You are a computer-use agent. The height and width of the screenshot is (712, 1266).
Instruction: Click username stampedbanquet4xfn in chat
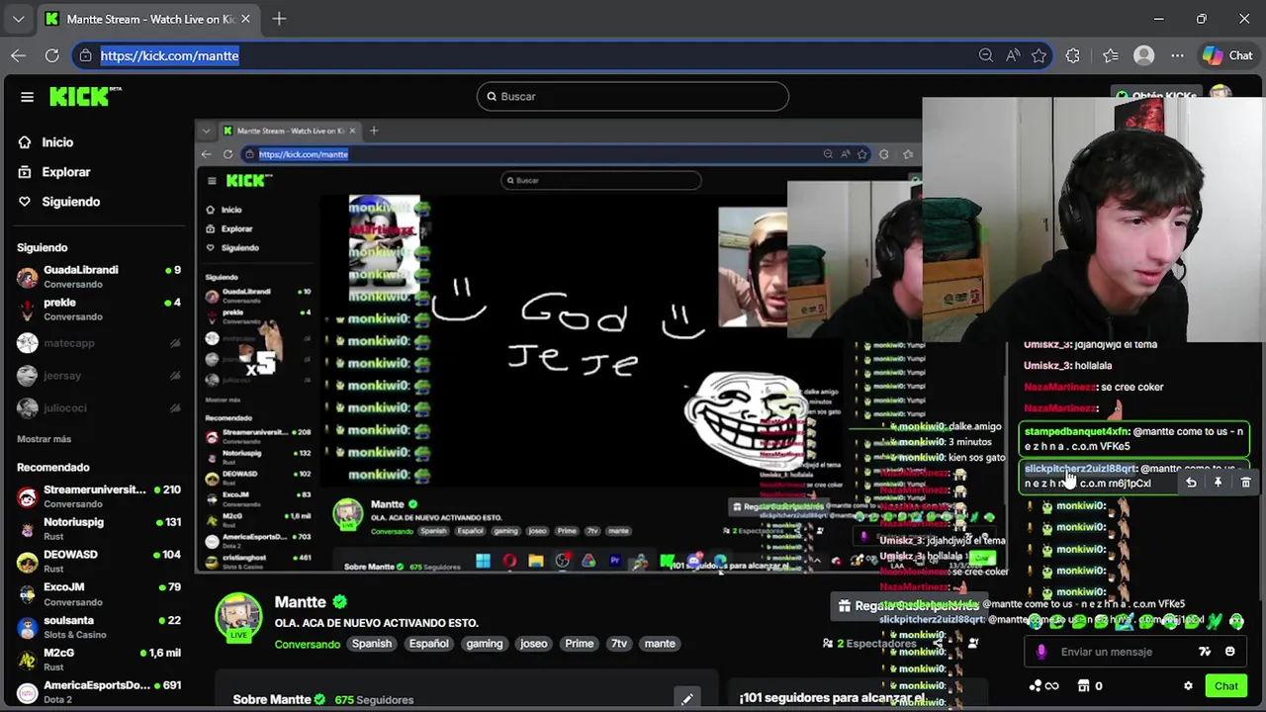(1076, 432)
